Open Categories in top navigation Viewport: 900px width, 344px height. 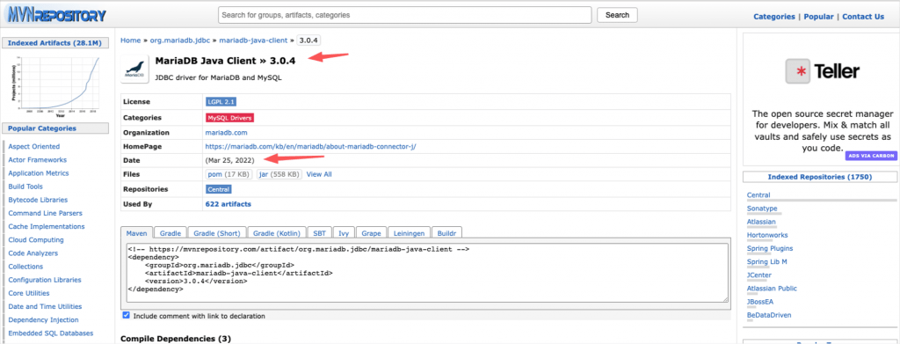pos(773,17)
